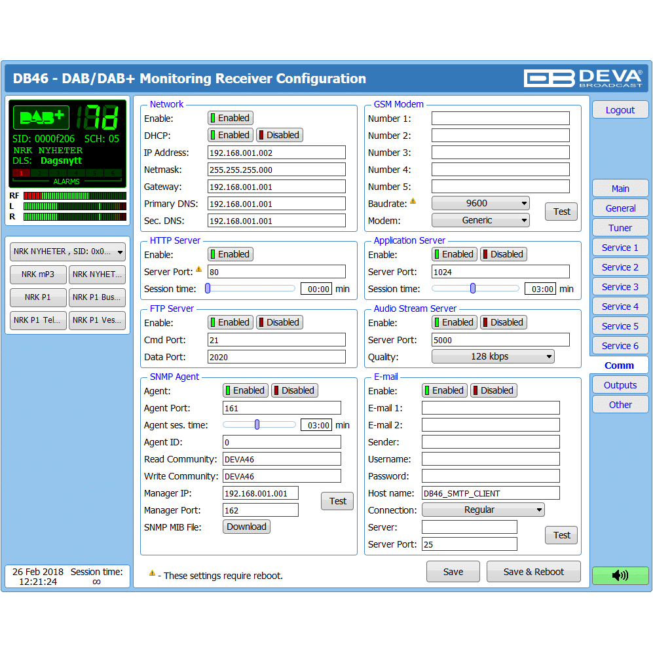Click the Logout button

click(x=620, y=110)
